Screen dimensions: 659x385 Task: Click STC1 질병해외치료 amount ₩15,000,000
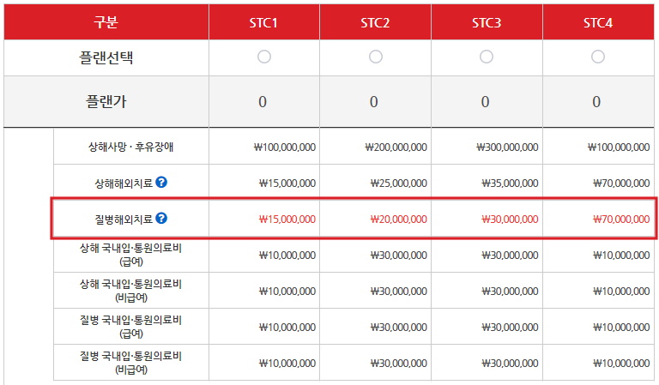(287, 220)
